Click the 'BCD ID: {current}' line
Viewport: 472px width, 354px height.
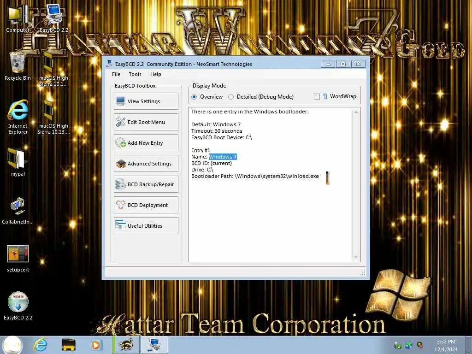[x=212, y=163]
